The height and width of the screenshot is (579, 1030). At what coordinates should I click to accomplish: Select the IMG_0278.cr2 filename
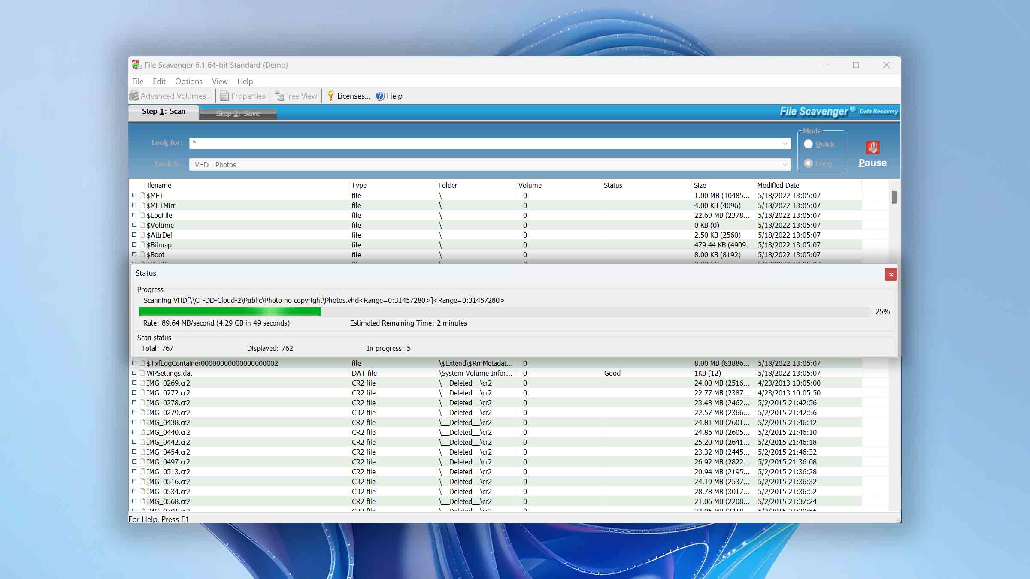coord(168,403)
